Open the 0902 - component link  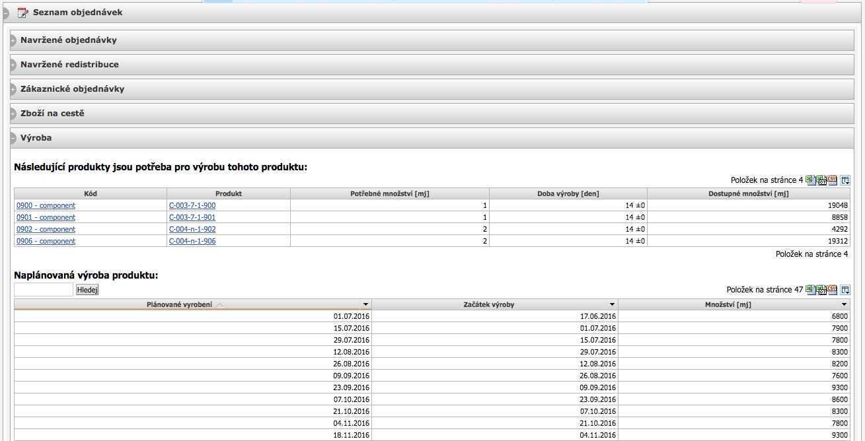click(46, 229)
